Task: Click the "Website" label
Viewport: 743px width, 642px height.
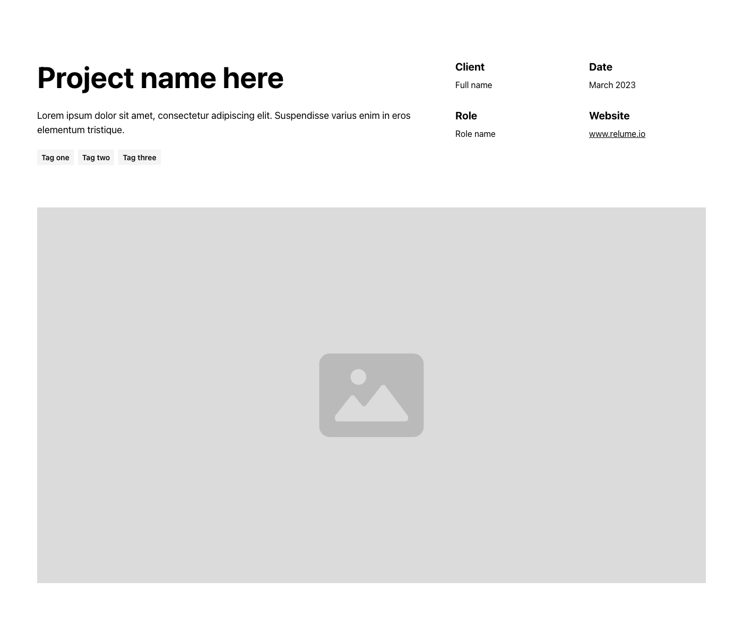Action: pos(609,116)
